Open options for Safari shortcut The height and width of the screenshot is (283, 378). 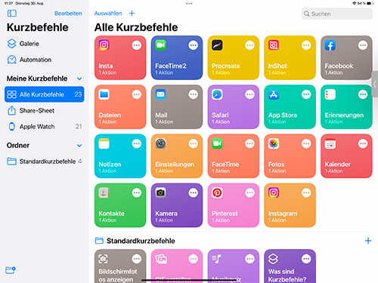249,94
